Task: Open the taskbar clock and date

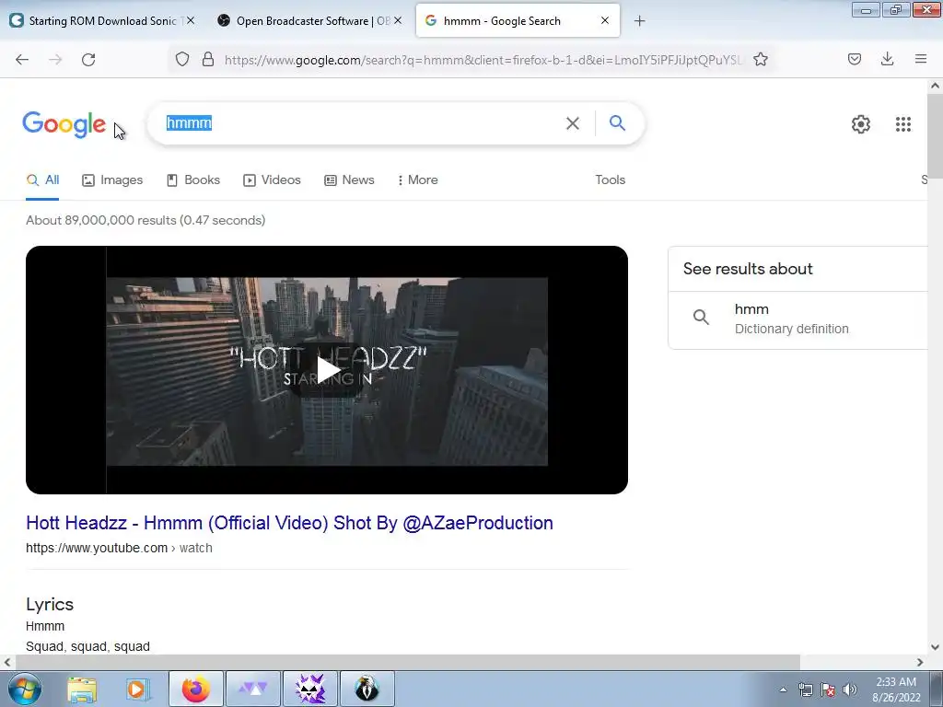Action: coord(896,690)
